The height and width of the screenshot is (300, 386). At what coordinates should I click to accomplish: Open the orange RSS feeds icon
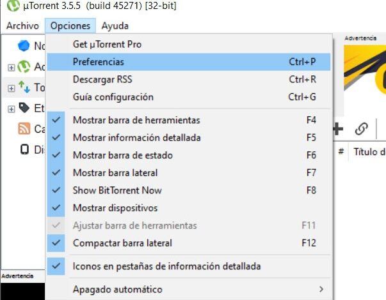(x=24, y=129)
